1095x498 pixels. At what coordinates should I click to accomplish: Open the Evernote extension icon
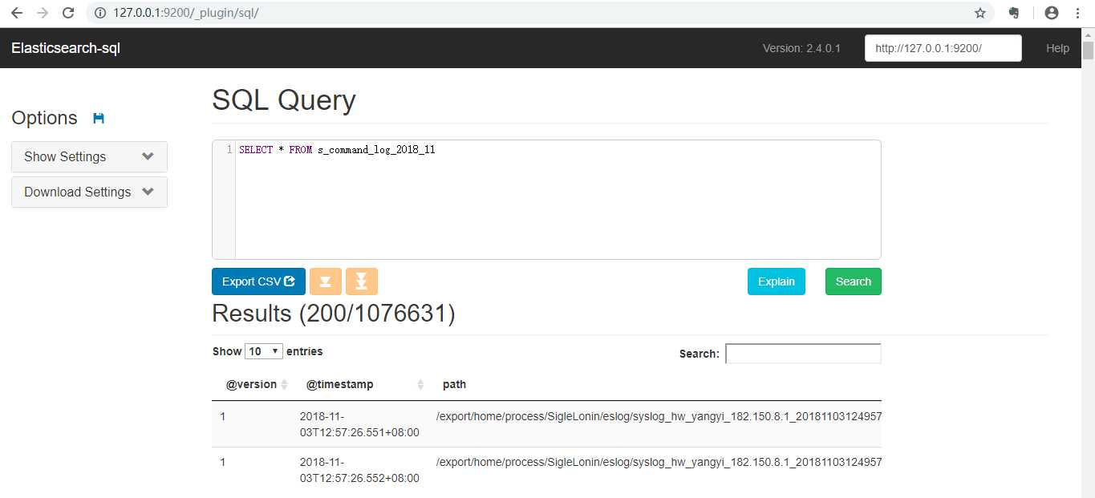pyautogui.click(x=1014, y=13)
